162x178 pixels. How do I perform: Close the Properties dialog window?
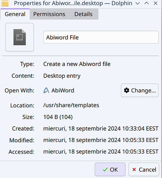156,3
